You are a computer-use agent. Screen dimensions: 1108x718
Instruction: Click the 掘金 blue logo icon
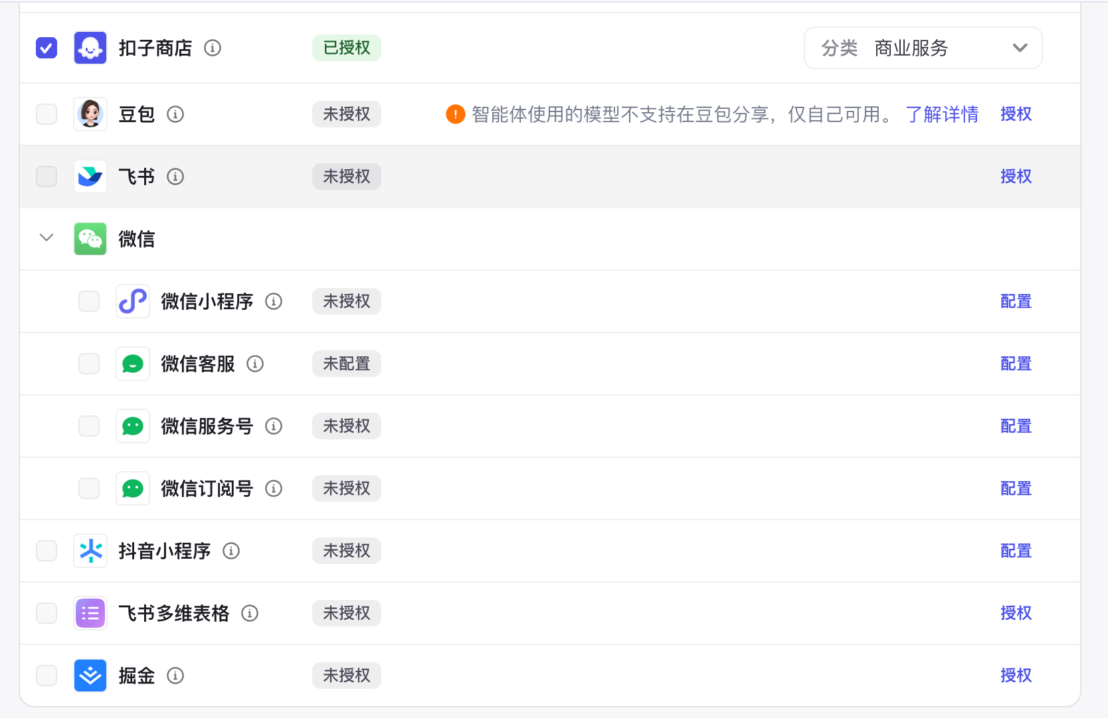90,676
